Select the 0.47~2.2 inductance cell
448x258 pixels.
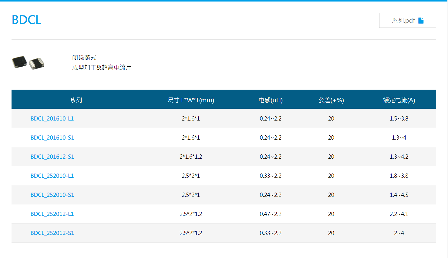click(271, 214)
